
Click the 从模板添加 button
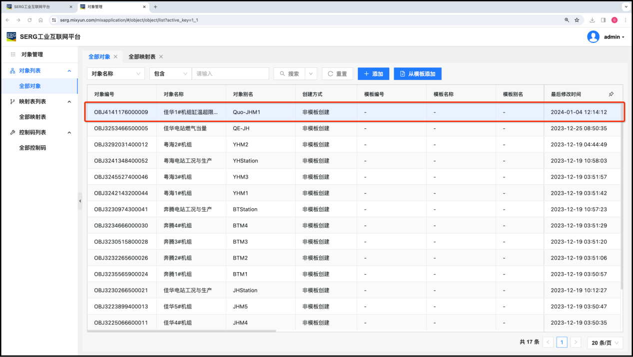[417, 74]
